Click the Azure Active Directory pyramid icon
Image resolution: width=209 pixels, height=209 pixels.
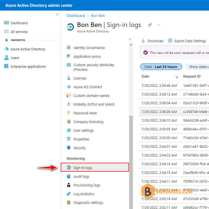click(7, 49)
